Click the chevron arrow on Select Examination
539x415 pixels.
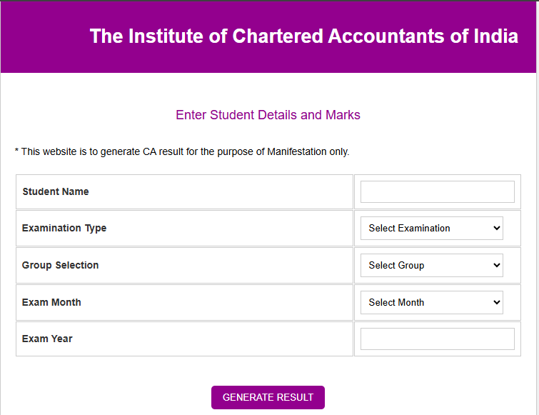(496, 229)
